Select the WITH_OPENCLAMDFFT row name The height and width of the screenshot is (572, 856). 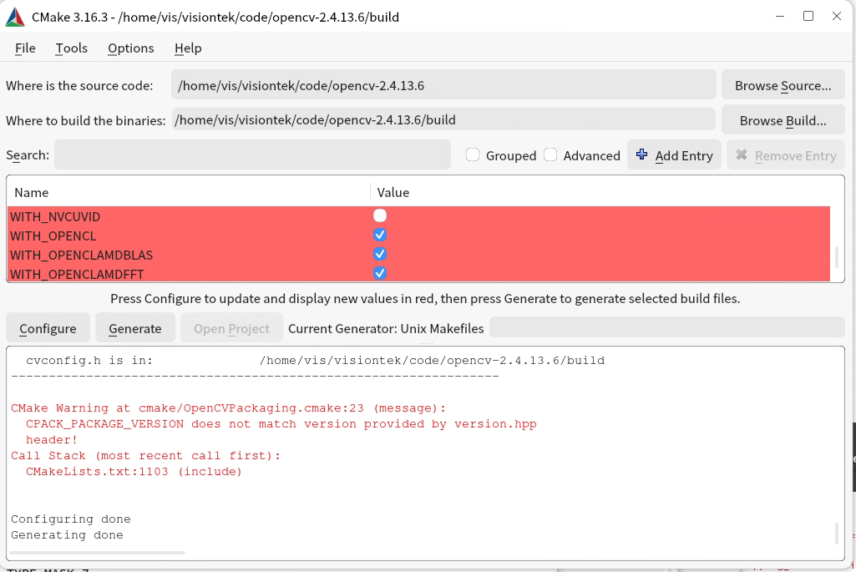point(77,274)
